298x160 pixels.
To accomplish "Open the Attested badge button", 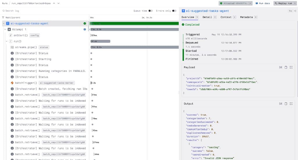I will pyautogui.click(x=235, y=3).
